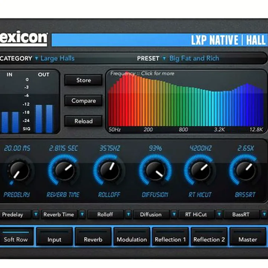Open the dropdown arrow next to Predelay
This screenshot has width=268, height=268.
click(36, 214)
